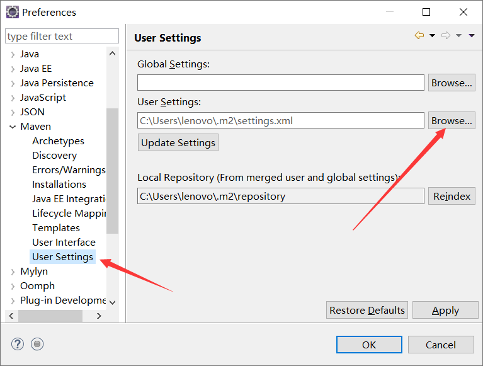Select the Plug-in Development label

(x=63, y=300)
